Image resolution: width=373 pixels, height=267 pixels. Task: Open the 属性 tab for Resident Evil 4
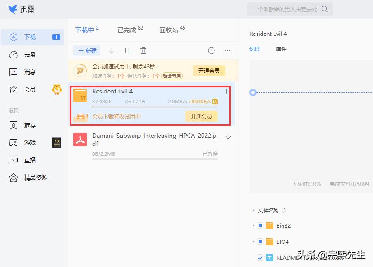click(x=281, y=49)
